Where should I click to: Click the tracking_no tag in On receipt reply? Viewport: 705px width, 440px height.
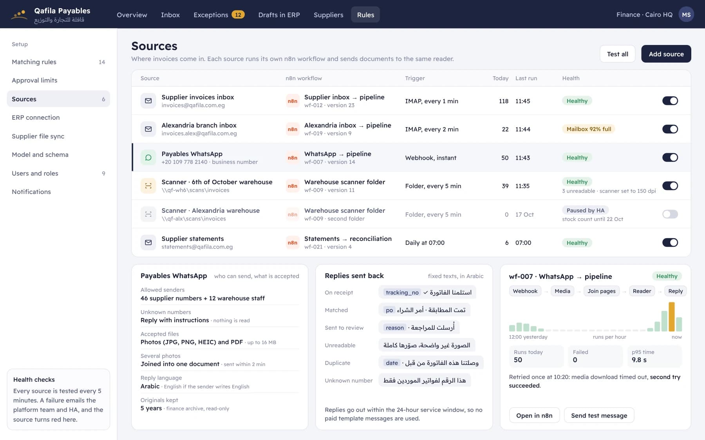point(402,293)
